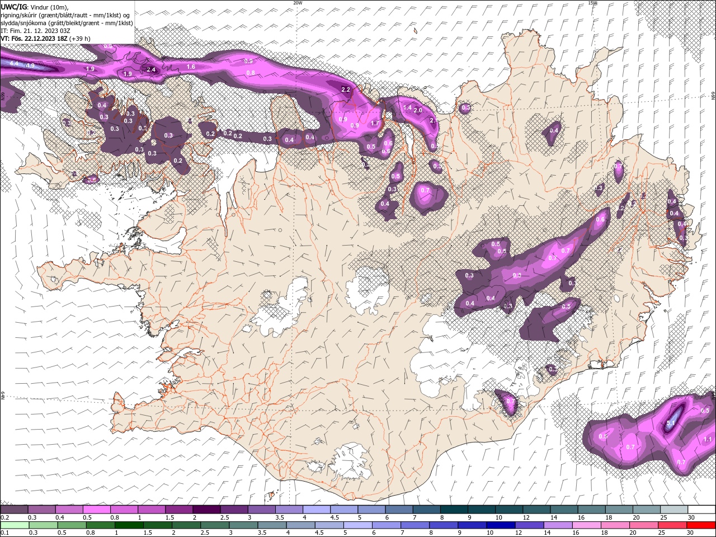
Task: Click the '30' label in the upper legend row
Action: 691,517
